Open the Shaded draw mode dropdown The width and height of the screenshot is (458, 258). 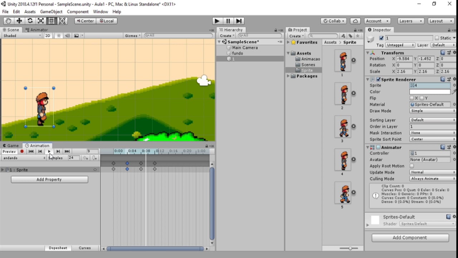(x=22, y=35)
